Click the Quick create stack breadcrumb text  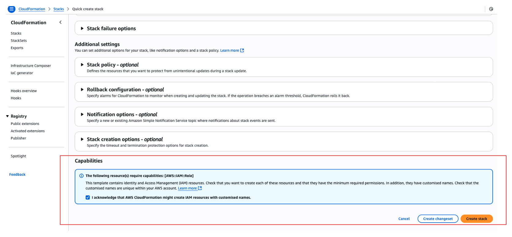[x=88, y=9]
